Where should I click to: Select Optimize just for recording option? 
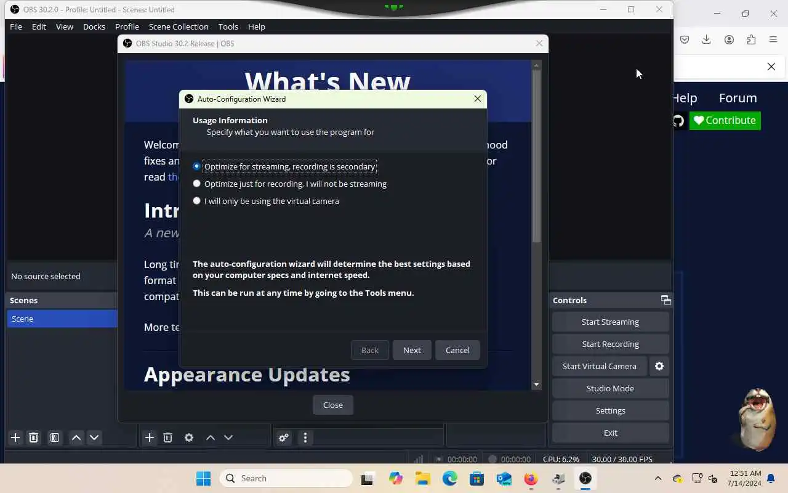coord(290,184)
